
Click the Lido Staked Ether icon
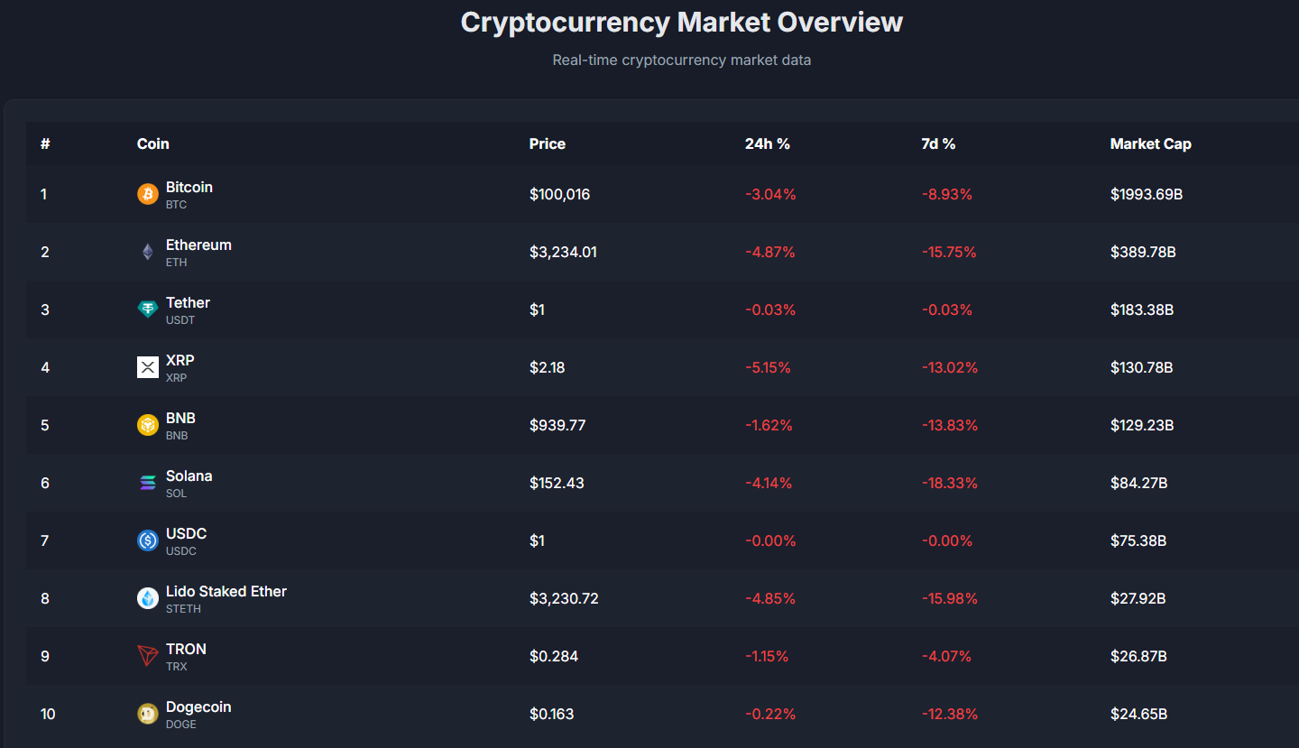click(x=148, y=598)
